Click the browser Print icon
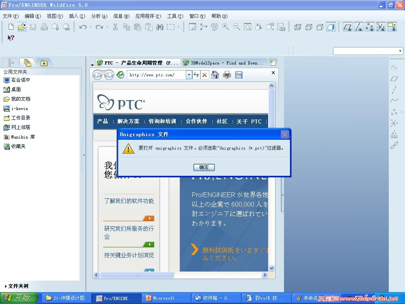 227,75
